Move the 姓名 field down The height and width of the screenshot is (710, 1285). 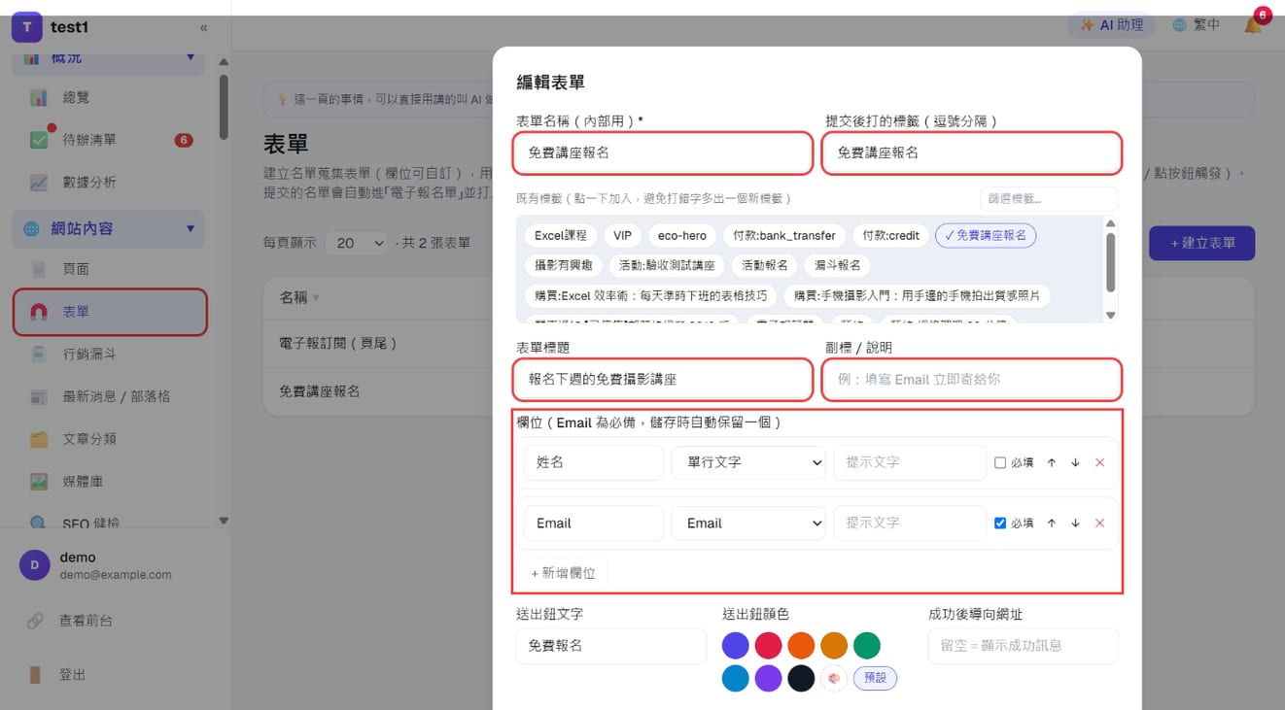tap(1075, 463)
